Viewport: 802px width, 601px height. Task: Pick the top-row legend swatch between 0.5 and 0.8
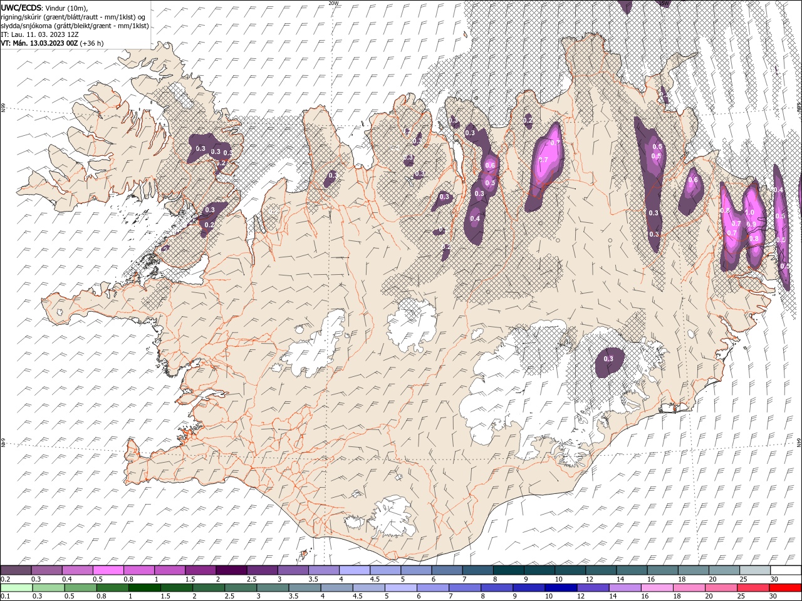(x=108, y=570)
